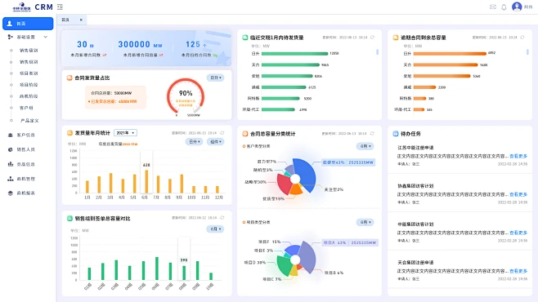Open 销售人员 in the sidebar
The image size is (538, 302).
coord(26,149)
